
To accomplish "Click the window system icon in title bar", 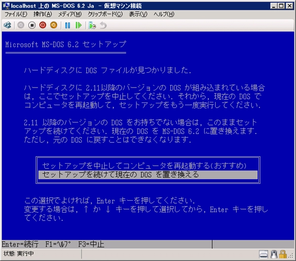I will (x=6, y=6).
